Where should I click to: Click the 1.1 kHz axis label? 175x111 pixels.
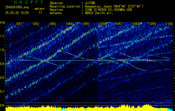[x=3, y=36]
